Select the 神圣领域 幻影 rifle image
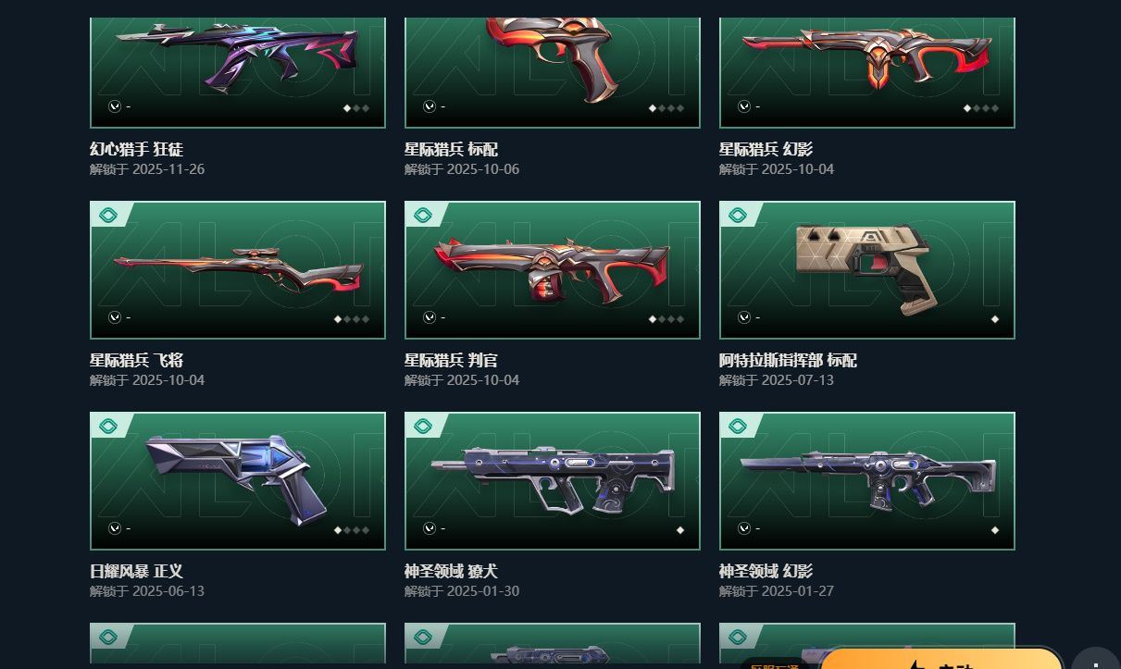 coord(867,477)
